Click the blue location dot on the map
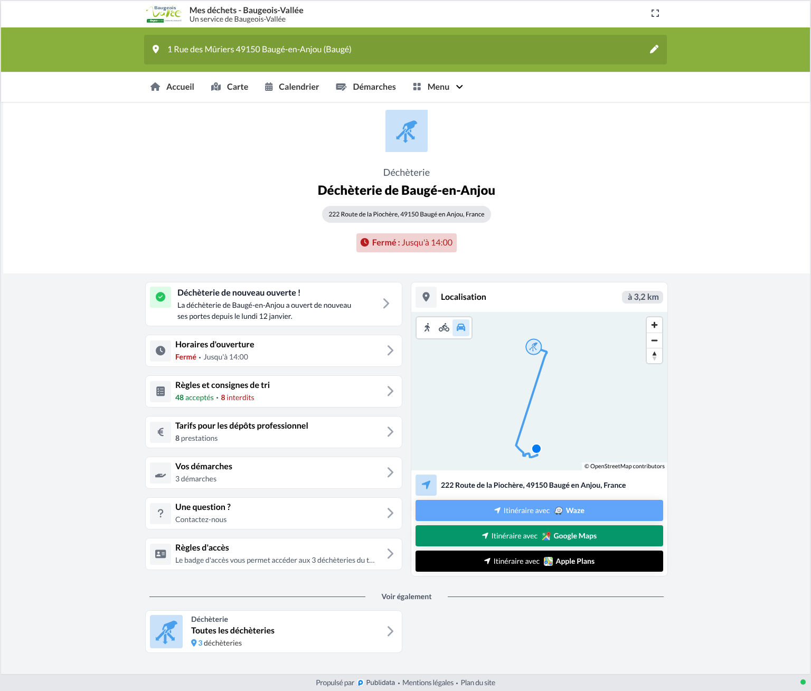 536,449
